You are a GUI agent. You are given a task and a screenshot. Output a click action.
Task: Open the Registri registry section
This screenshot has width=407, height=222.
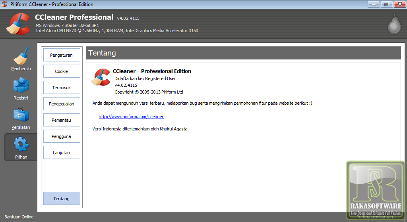tap(21, 89)
